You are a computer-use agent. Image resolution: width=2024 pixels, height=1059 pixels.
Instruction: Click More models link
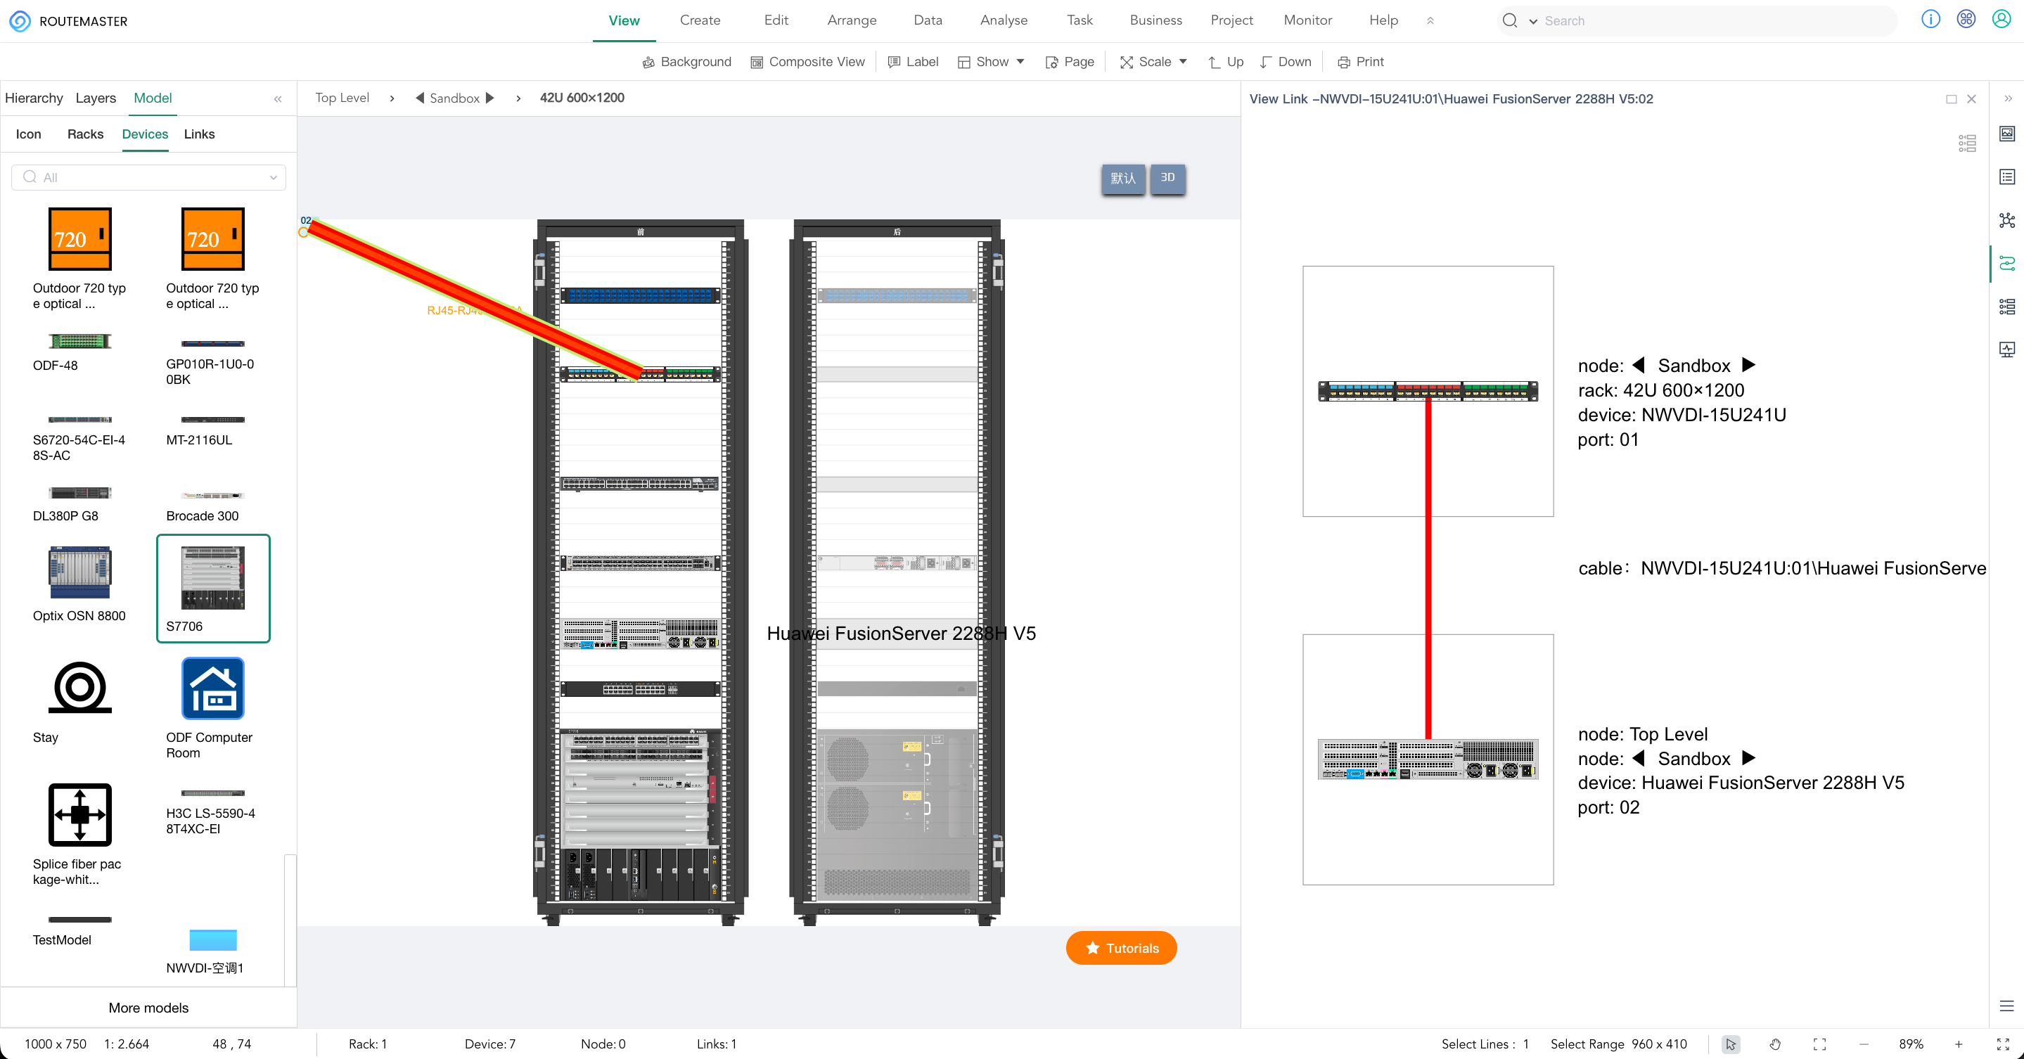148,1008
